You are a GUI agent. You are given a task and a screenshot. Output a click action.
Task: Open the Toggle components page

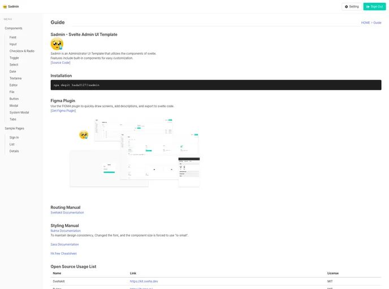click(x=14, y=58)
